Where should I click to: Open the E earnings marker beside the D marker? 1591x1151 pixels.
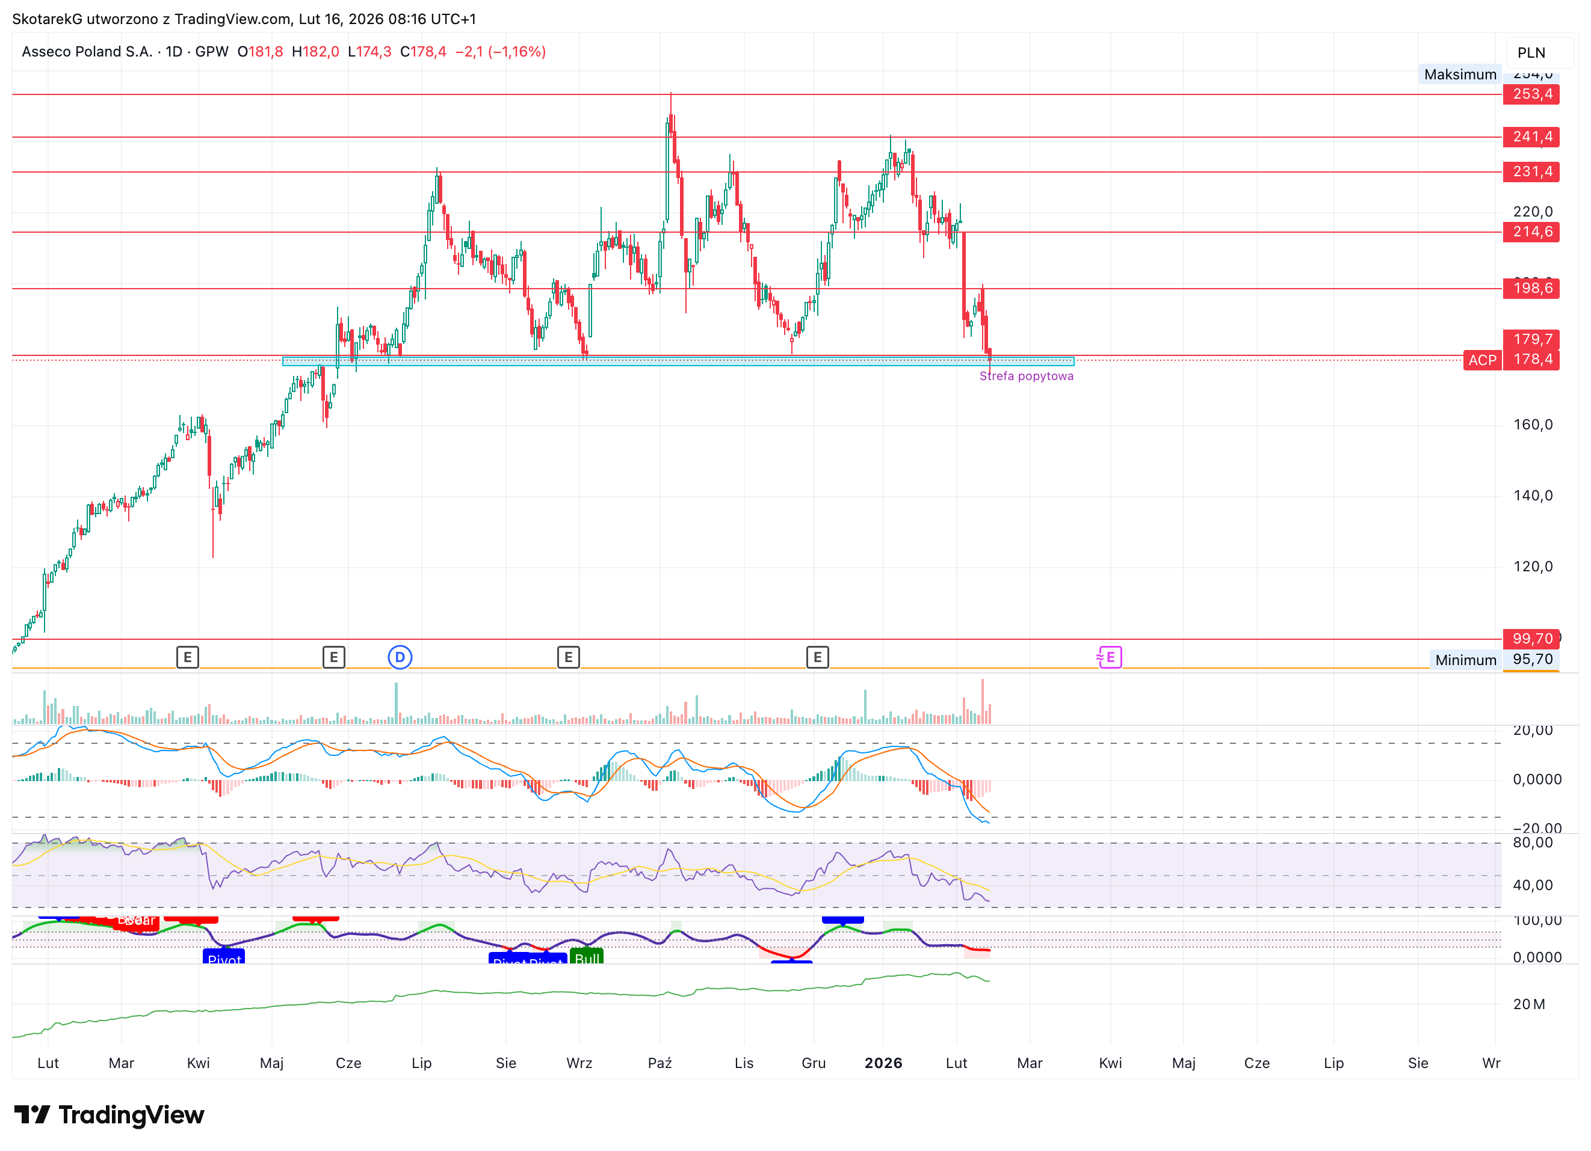tap(334, 657)
